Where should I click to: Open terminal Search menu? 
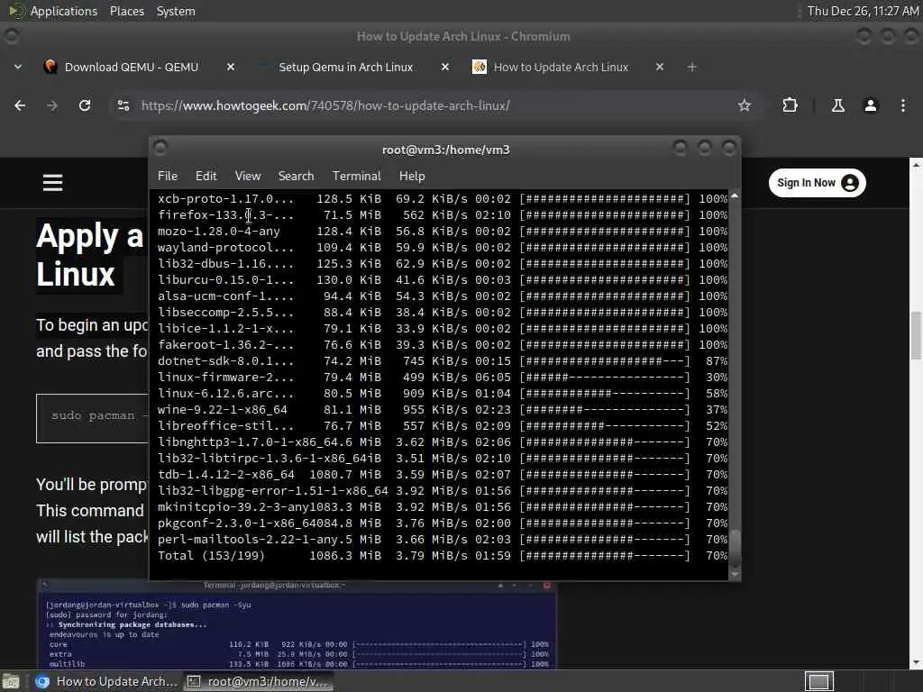tap(296, 176)
